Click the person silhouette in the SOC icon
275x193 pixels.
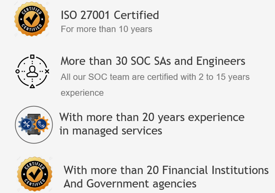(32, 72)
